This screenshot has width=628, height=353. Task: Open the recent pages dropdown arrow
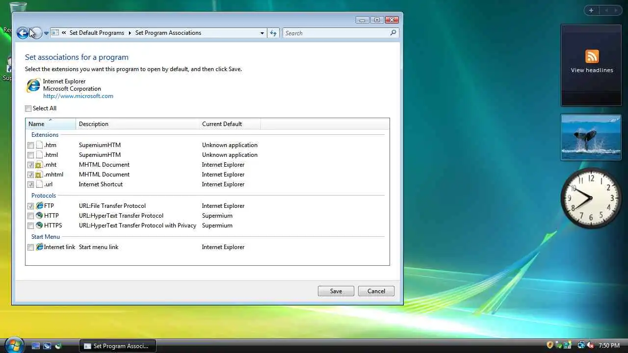(46, 33)
